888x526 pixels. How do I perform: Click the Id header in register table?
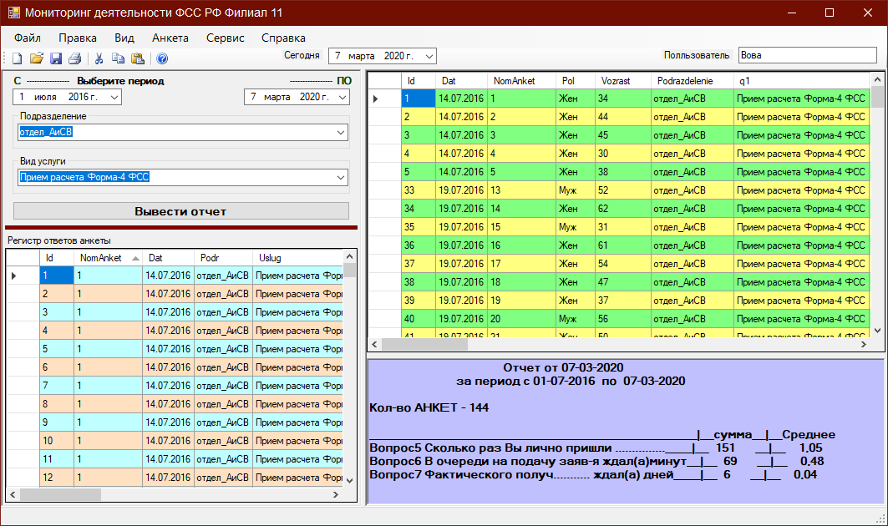57,258
